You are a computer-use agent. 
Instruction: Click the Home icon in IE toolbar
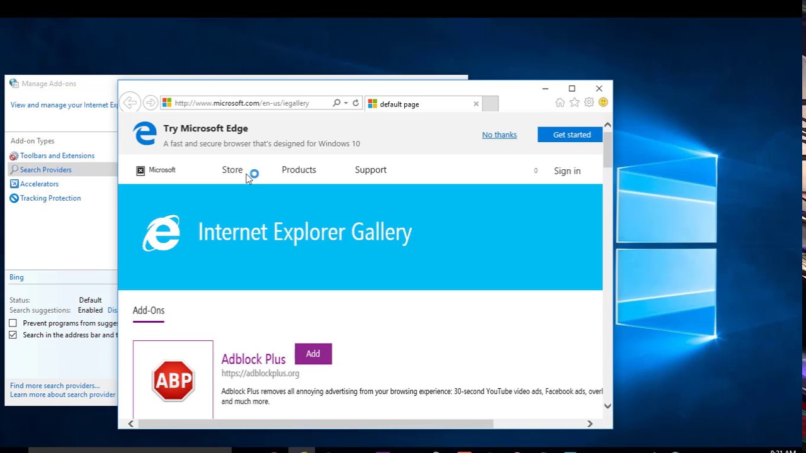pyautogui.click(x=560, y=103)
